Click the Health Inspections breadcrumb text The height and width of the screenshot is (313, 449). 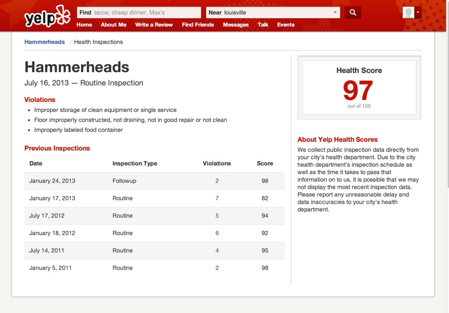pyautogui.click(x=98, y=42)
